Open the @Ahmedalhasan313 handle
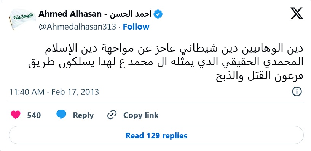311x151 pixels. [x=77, y=27]
